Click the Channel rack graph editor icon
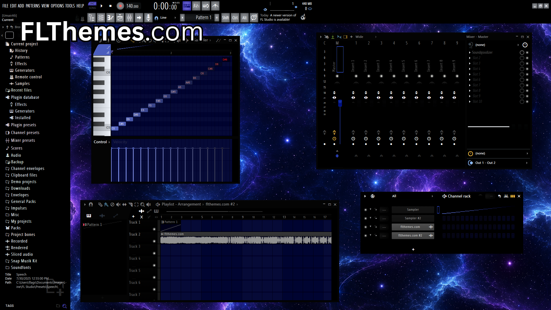Viewport: 551px width, 310px height. [x=506, y=196]
